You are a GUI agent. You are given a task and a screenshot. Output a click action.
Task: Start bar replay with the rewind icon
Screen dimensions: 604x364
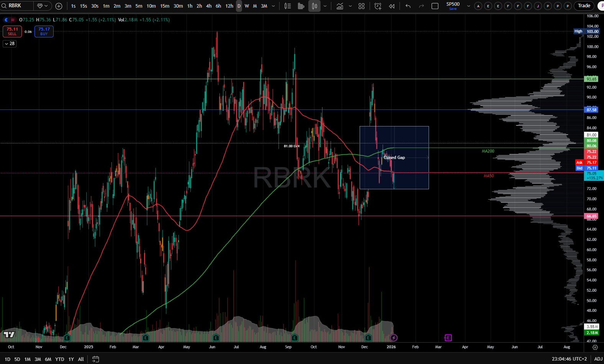pos(391,6)
